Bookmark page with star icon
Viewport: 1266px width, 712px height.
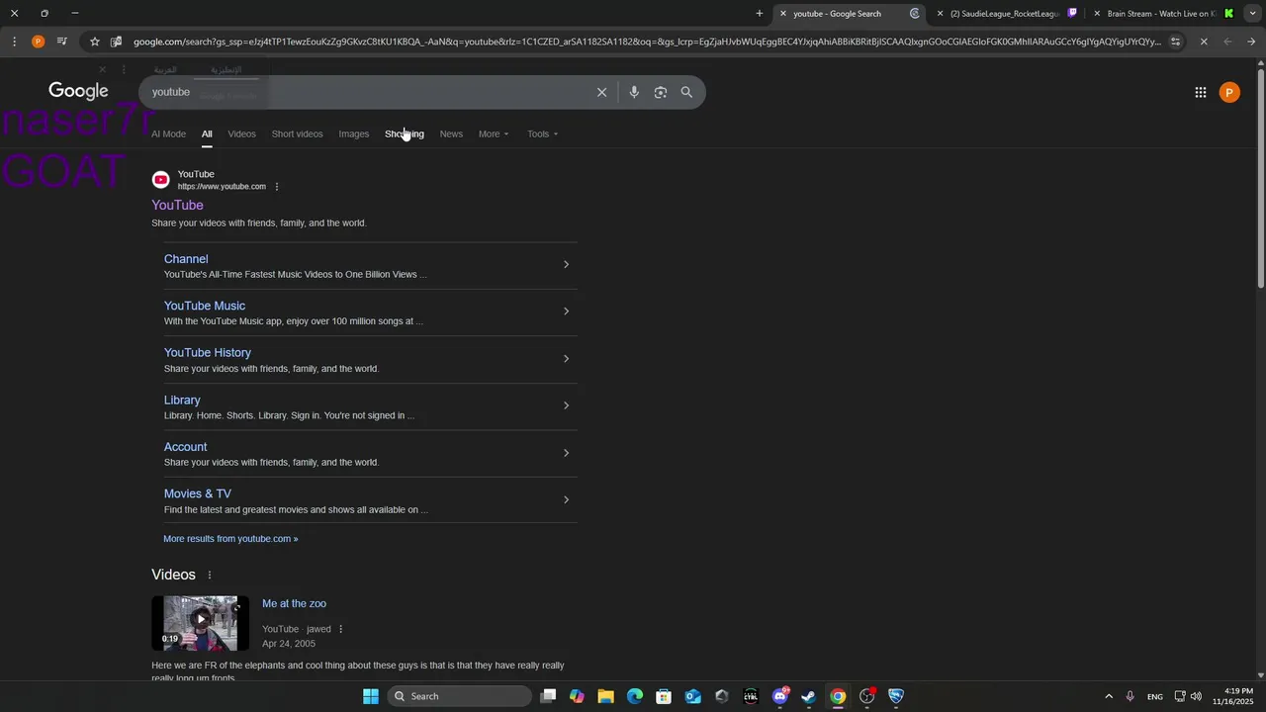click(95, 42)
